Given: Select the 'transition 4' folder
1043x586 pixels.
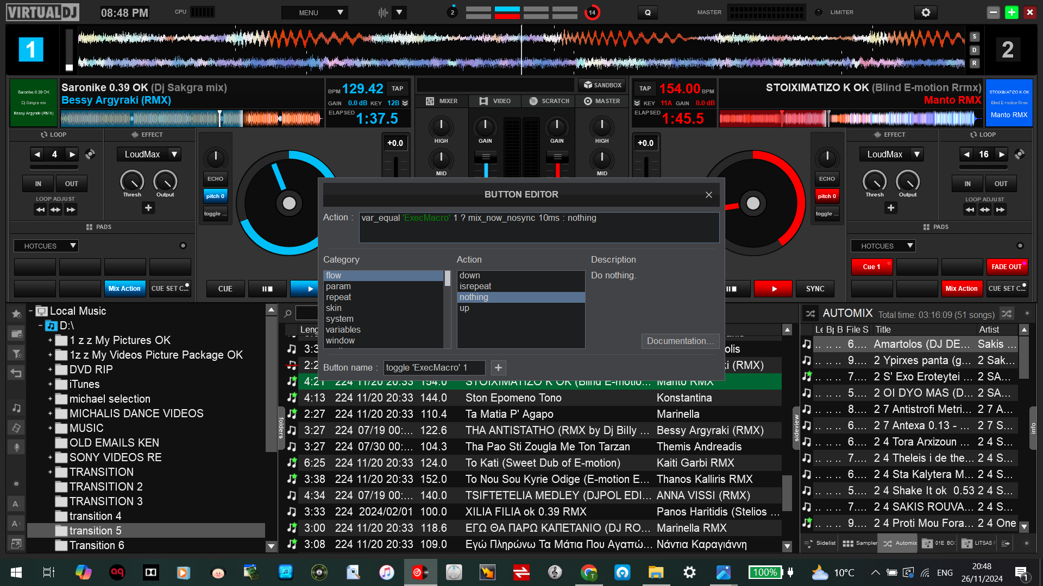Looking at the screenshot, I should pyautogui.click(x=96, y=517).
